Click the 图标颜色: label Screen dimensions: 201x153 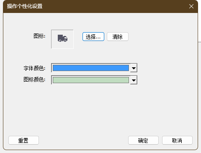pyautogui.click(x=34, y=79)
